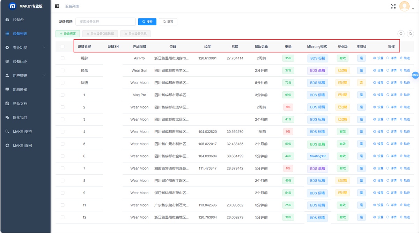
Task: Click 已过期 tag for device 9
Action: (x=343, y=193)
